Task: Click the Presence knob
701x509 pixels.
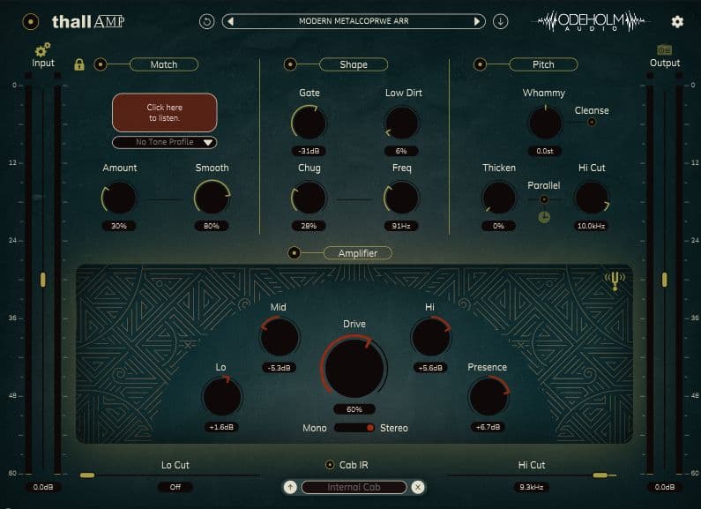Action: click(488, 396)
